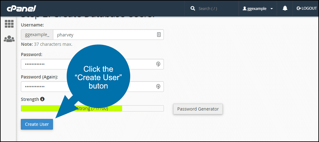319x142 pixels.
Task: Open the notifications bell
Action: point(285,8)
